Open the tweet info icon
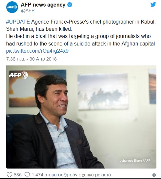The image size is (161, 179). [154, 175]
